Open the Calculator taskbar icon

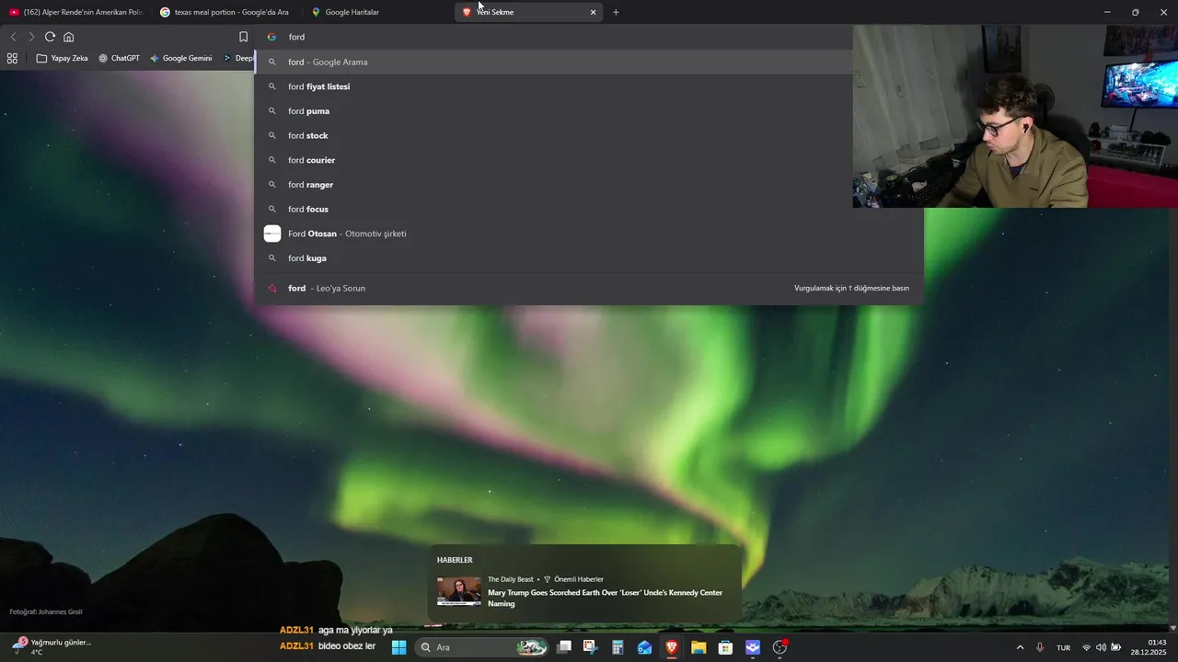(618, 647)
